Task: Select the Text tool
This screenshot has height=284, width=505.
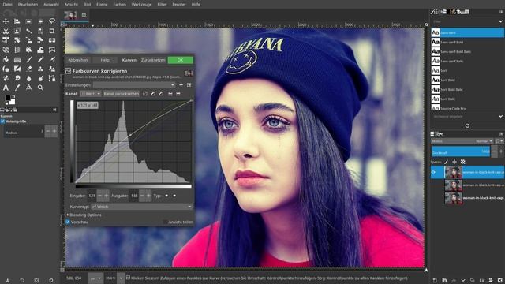Action: click(x=6, y=88)
